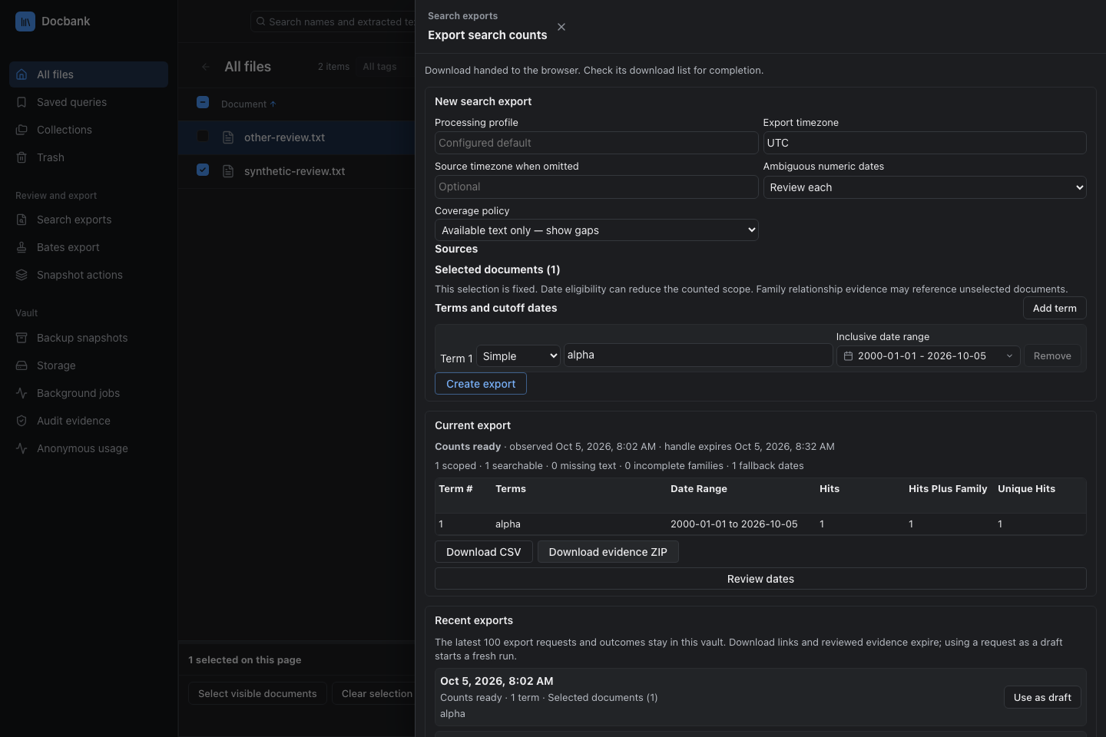Open the Ambiguous numeric dates dropdown
The width and height of the screenshot is (1106, 737).
point(925,187)
